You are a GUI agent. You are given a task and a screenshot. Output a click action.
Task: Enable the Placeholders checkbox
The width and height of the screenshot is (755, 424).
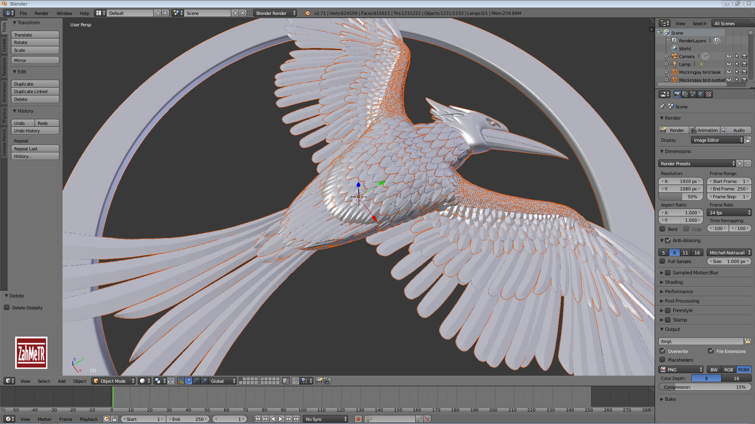point(663,360)
